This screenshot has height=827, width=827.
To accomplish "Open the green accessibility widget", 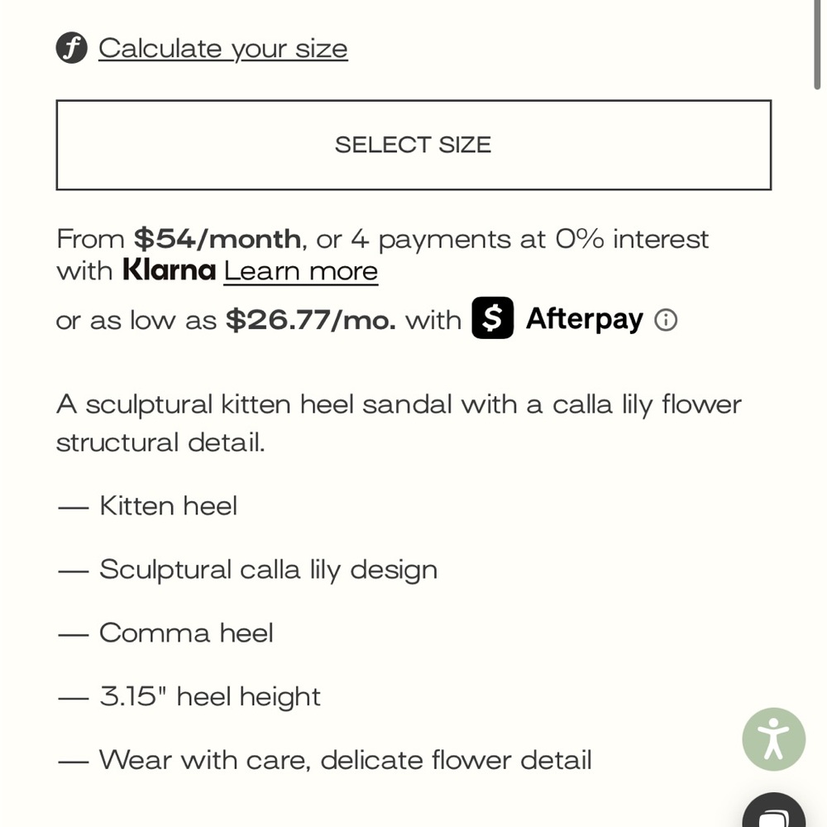I will 774,739.
